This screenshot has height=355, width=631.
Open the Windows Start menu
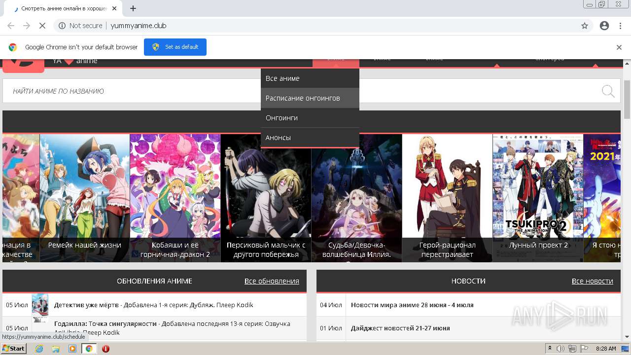(x=14, y=349)
